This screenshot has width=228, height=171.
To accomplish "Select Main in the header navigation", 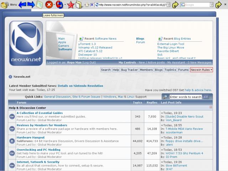I will point(61,38).
